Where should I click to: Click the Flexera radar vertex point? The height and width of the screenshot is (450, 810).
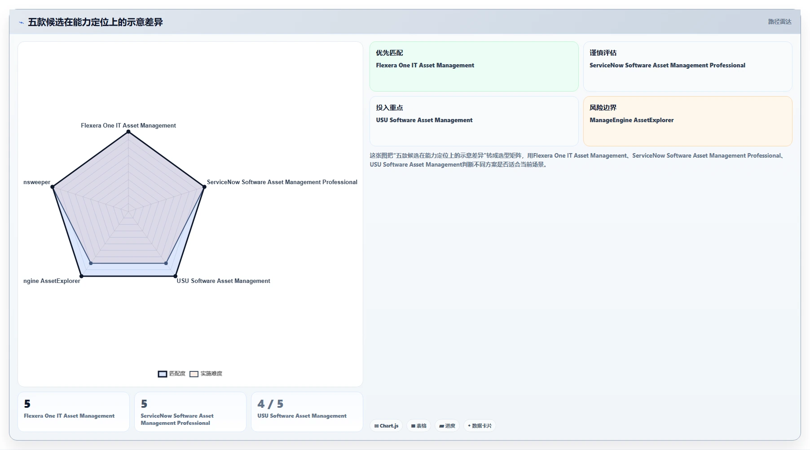point(128,132)
